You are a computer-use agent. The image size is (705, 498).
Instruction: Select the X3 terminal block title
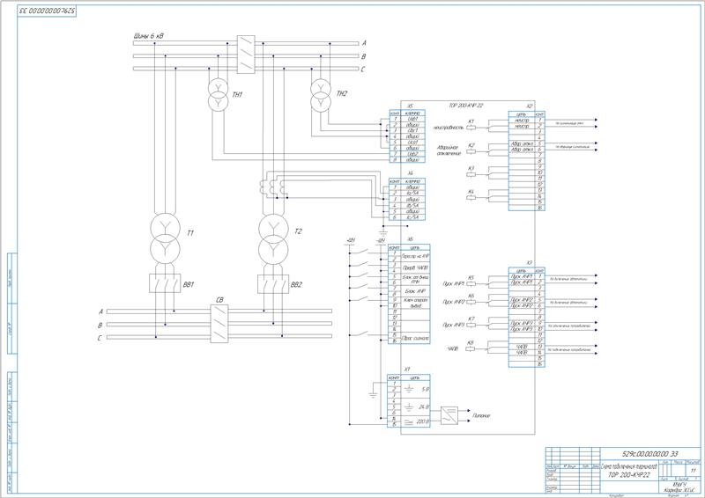530,263
